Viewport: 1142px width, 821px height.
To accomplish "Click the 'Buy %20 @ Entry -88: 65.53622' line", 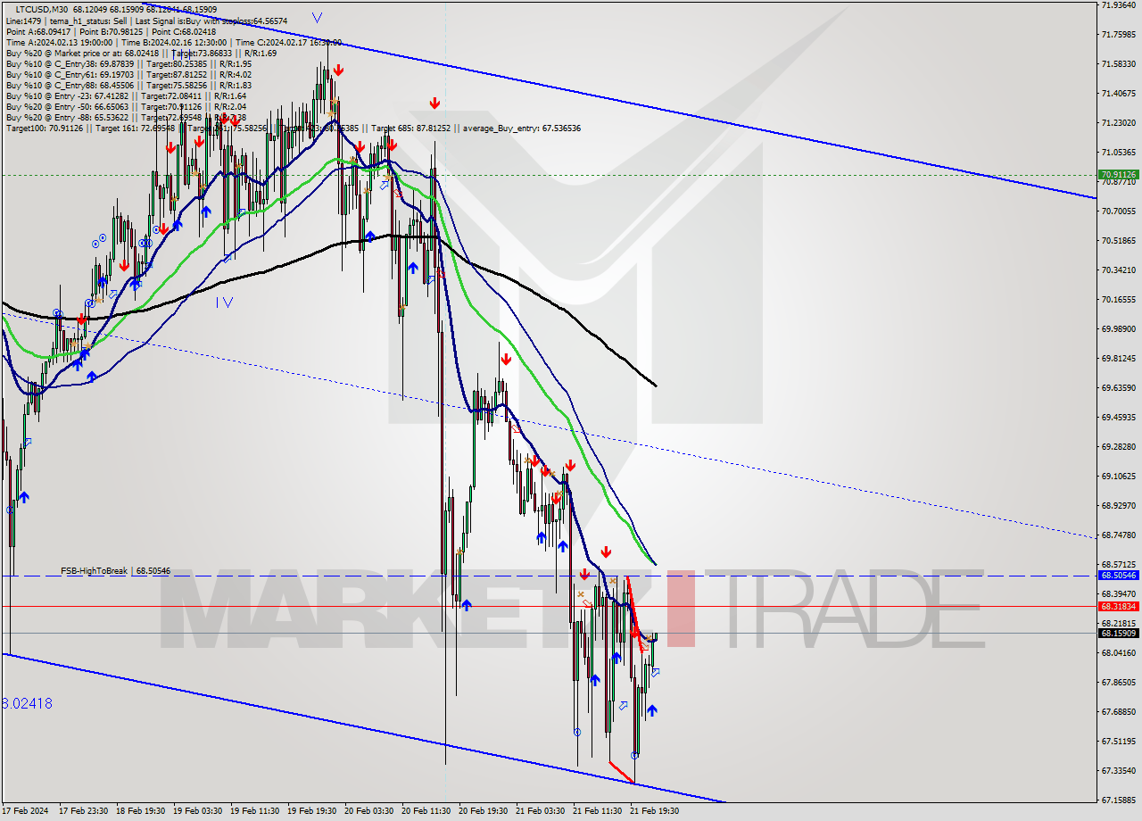I will click(126, 117).
